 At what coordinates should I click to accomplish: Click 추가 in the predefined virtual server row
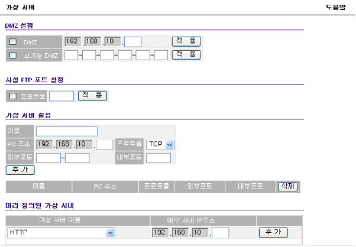click(x=273, y=232)
